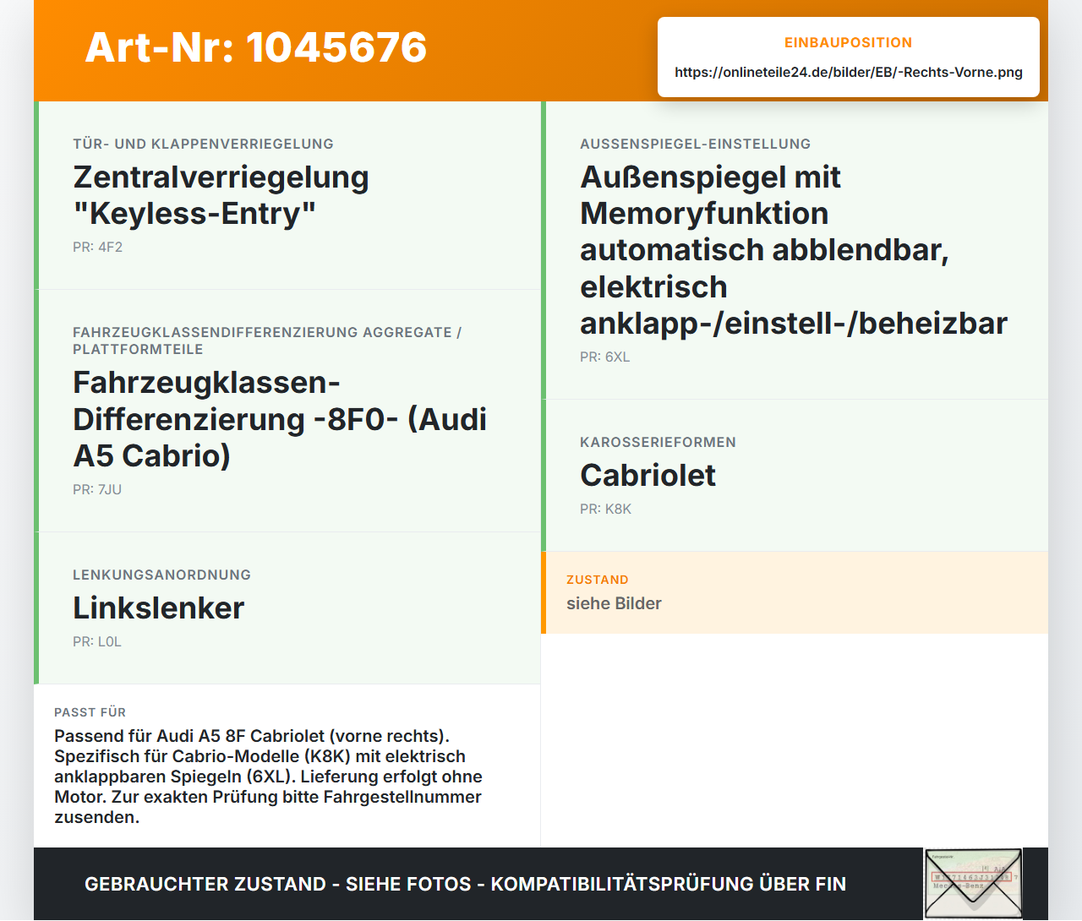Open the Einbauposition image URL link

pos(849,72)
